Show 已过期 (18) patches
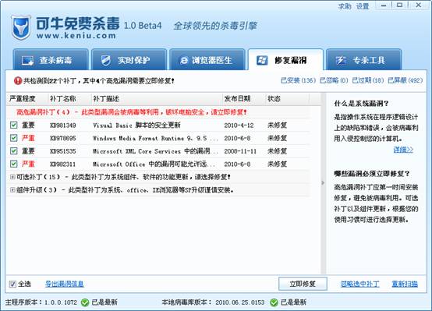The height and width of the screenshot is (311, 432). pyautogui.click(x=368, y=80)
